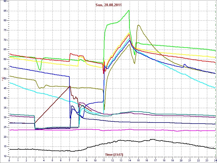
Task: Click the 'Time [23:57]' axis caption
Action: [114, 154]
